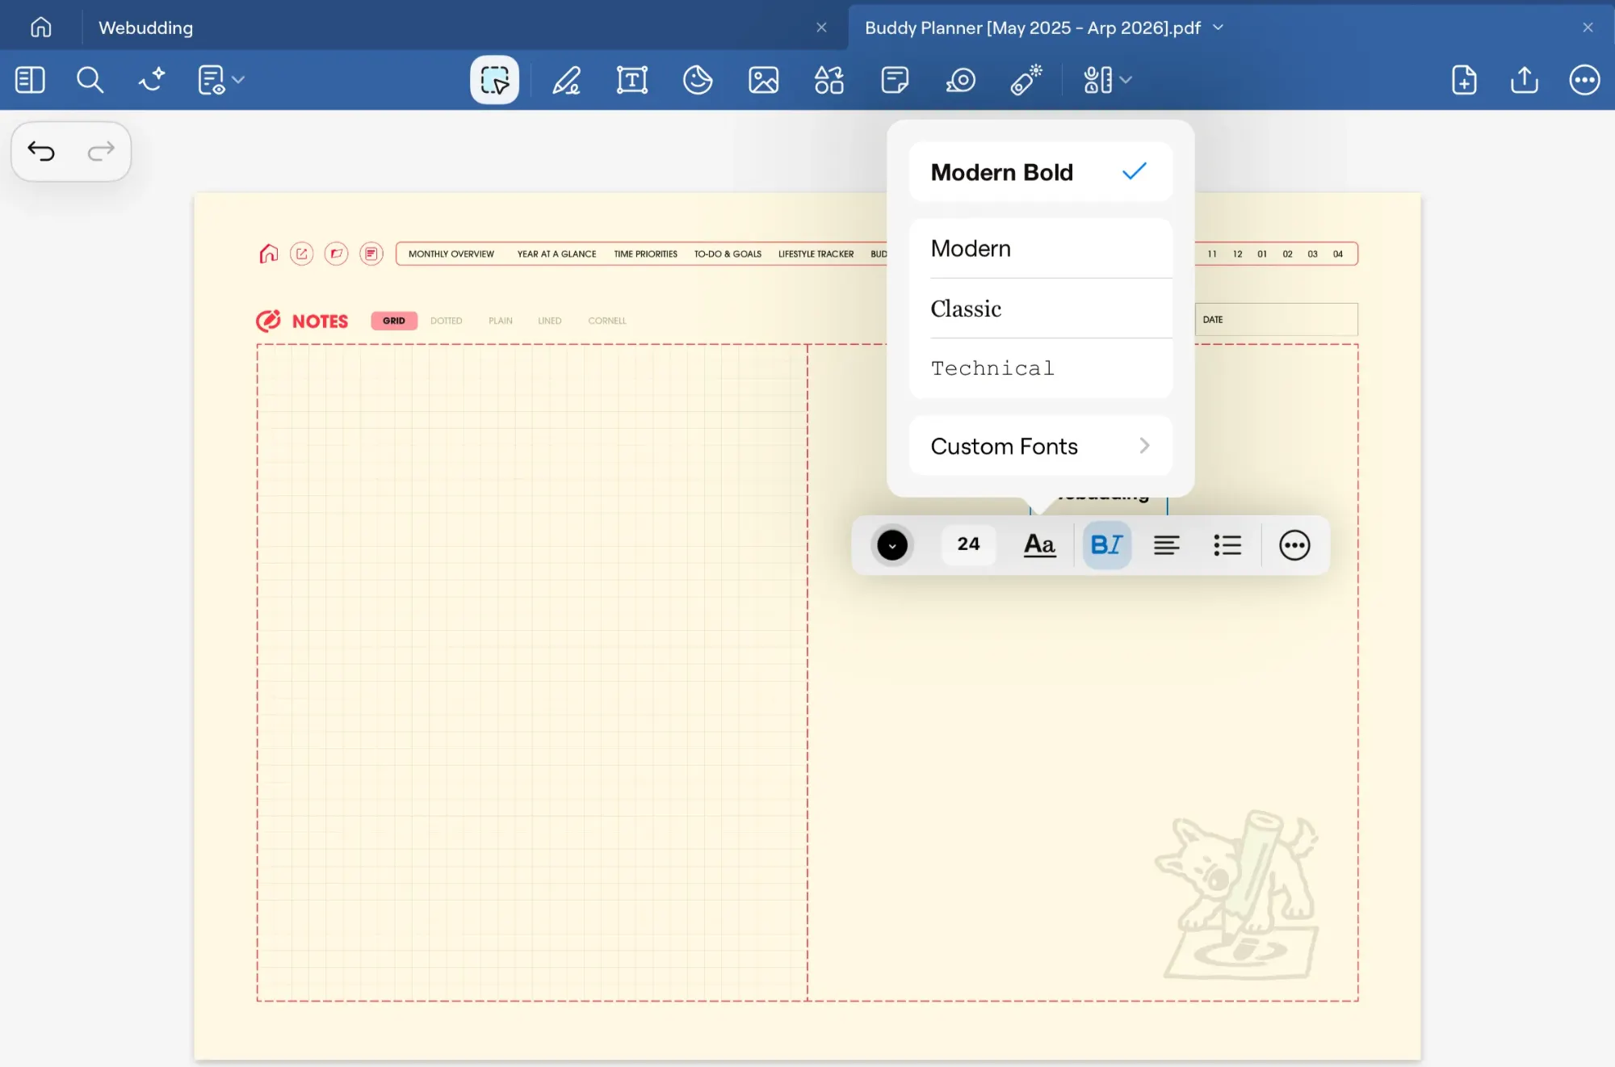This screenshot has width=1615, height=1067.
Task: Expand the view mode dropdown arrow
Action: pos(238,80)
